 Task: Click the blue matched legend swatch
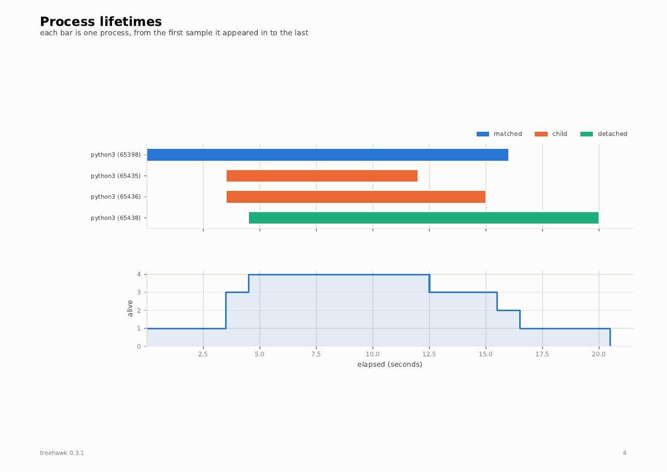(482, 134)
